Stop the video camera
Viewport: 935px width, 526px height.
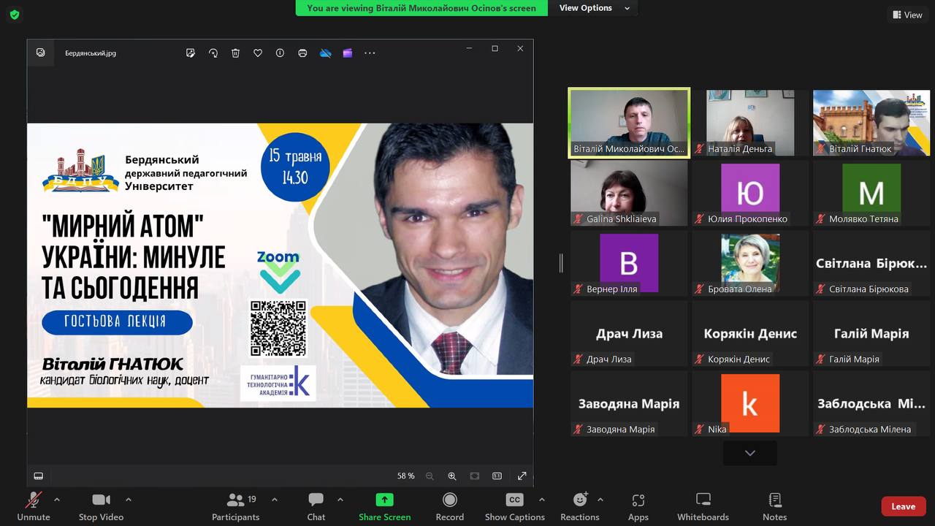(101, 506)
